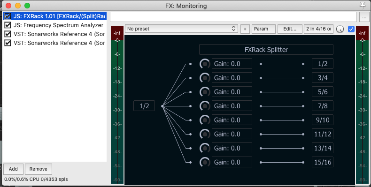371x187 pixels.
Task: Select the 5/6 output channel box
Action: tap(323, 92)
